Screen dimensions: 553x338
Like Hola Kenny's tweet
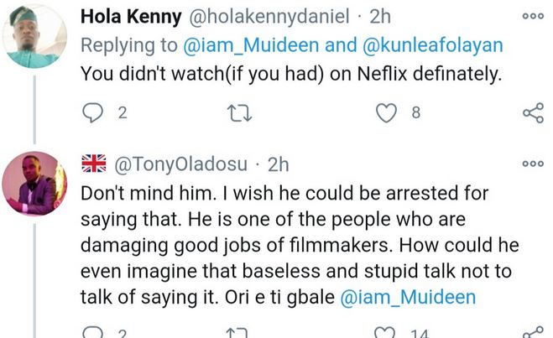pos(386,113)
